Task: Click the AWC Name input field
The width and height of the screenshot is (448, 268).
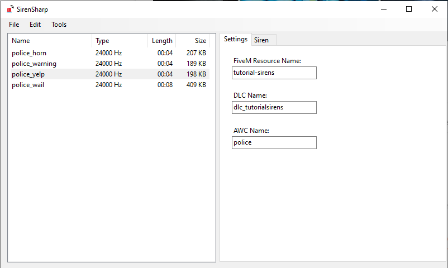Action: coord(274,142)
